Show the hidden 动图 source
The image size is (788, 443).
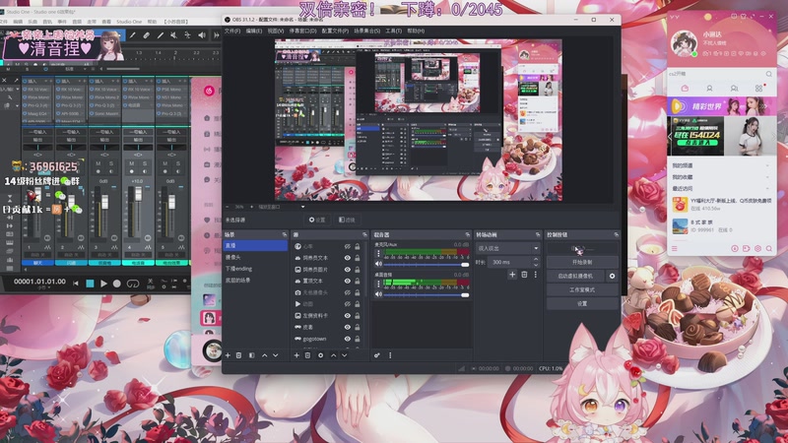tap(348, 304)
